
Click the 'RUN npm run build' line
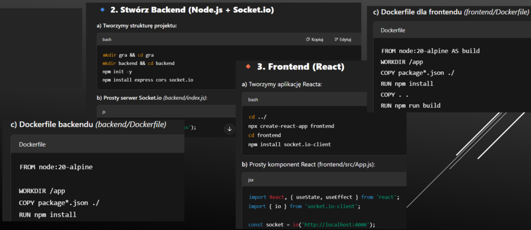(x=410, y=105)
